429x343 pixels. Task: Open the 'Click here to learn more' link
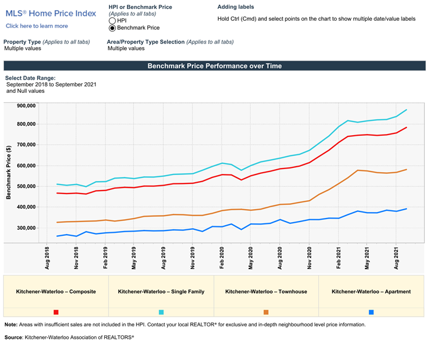(x=37, y=26)
